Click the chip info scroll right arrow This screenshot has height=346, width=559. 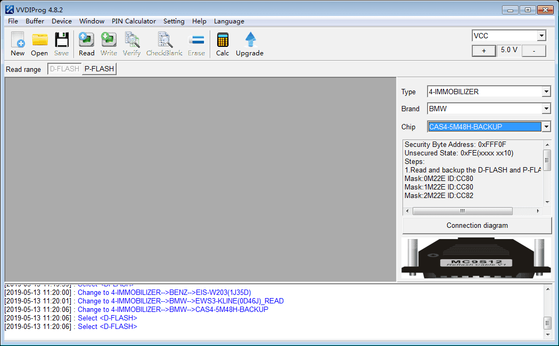tap(538, 211)
